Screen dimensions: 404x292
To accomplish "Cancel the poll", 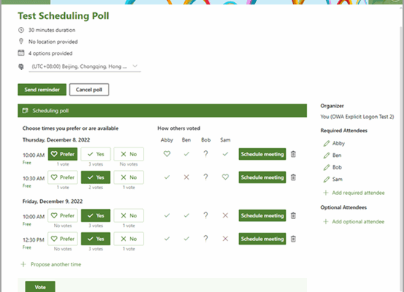I will [x=89, y=90].
